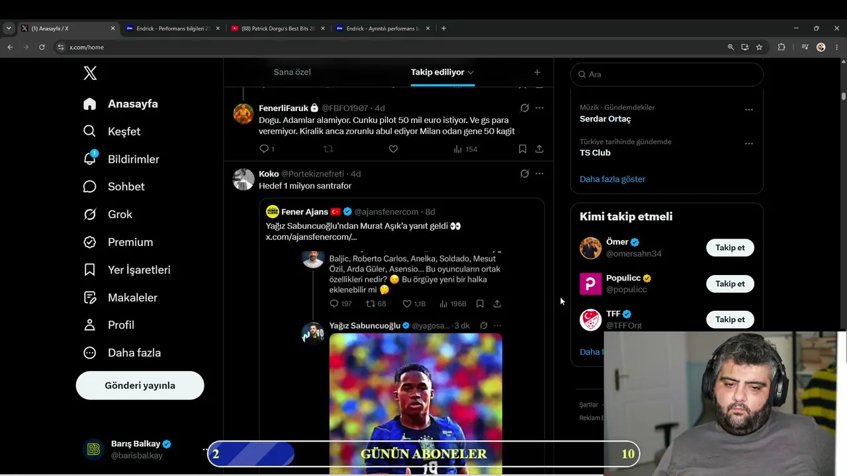Open the Keşfet explore page

[112, 132]
